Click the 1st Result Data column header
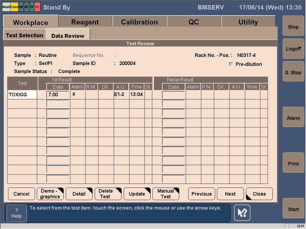Screen dimensions: 306x229 (58, 87)
